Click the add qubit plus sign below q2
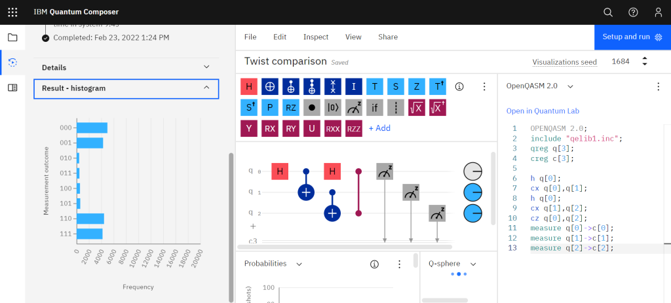The image size is (671, 303). tap(252, 226)
